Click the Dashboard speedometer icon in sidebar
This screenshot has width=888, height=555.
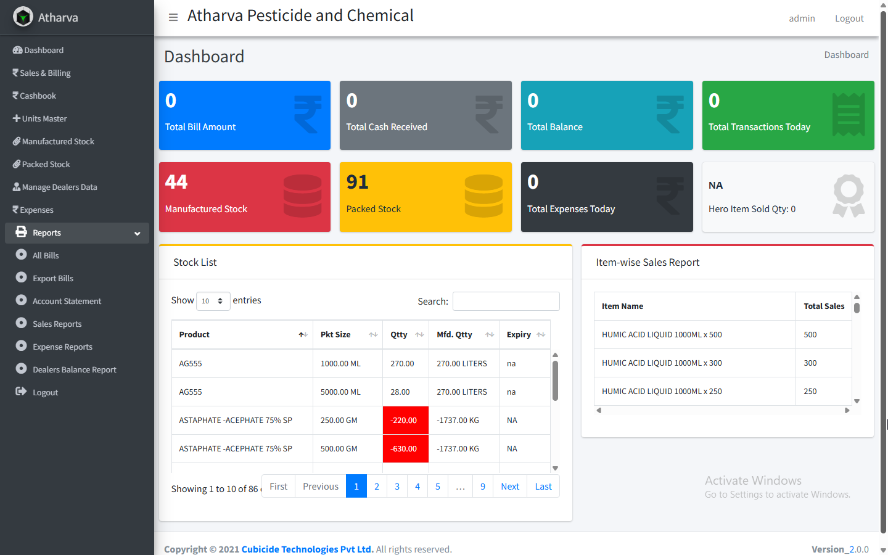(17, 50)
